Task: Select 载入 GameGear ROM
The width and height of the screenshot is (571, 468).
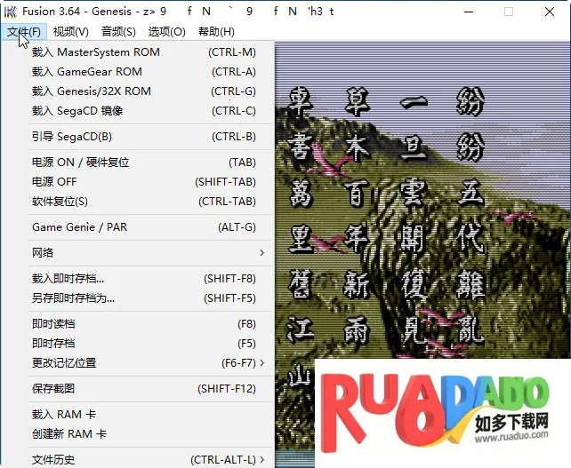Action: point(87,72)
